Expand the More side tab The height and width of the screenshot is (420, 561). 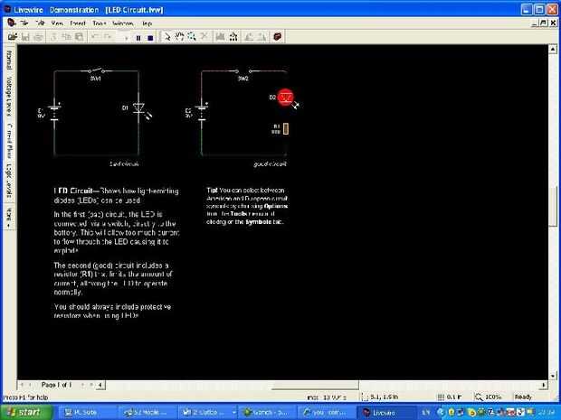(x=9, y=217)
